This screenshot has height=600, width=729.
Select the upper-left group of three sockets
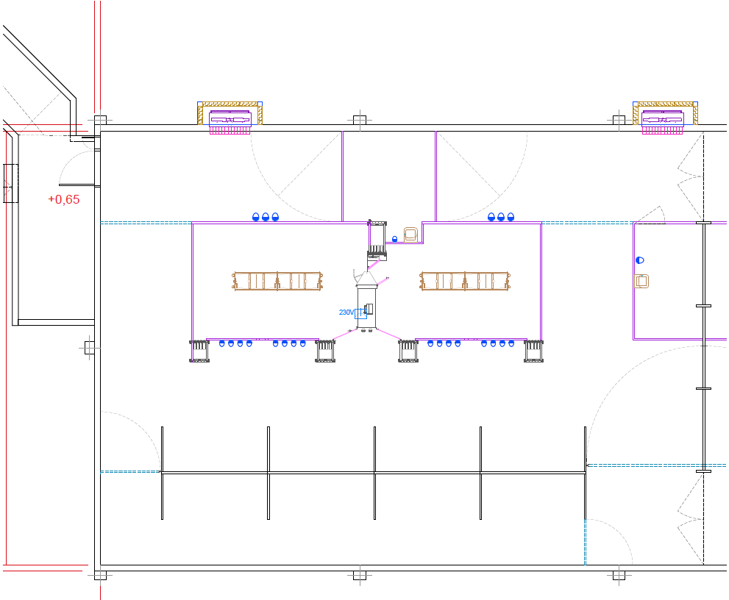(266, 217)
